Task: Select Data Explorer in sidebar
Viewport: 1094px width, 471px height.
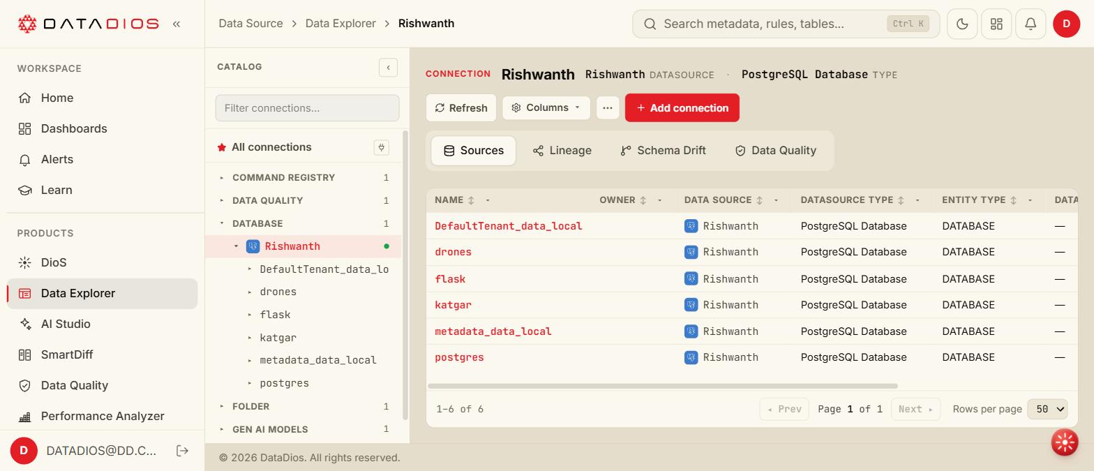Action: click(x=102, y=293)
